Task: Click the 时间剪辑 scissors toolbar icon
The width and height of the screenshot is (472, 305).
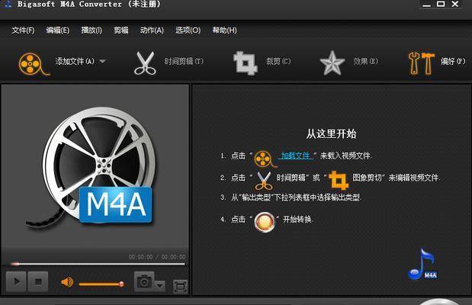Action: [145, 63]
